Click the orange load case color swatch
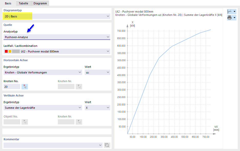The width and height of the screenshot is (240, 151). [10, 51]
